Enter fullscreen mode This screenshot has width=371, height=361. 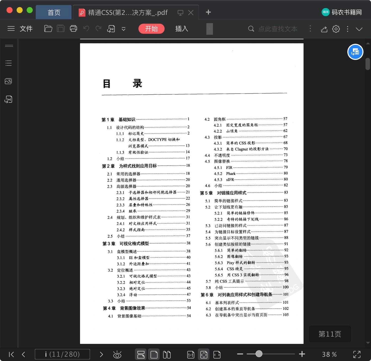[x=357, y=354]
